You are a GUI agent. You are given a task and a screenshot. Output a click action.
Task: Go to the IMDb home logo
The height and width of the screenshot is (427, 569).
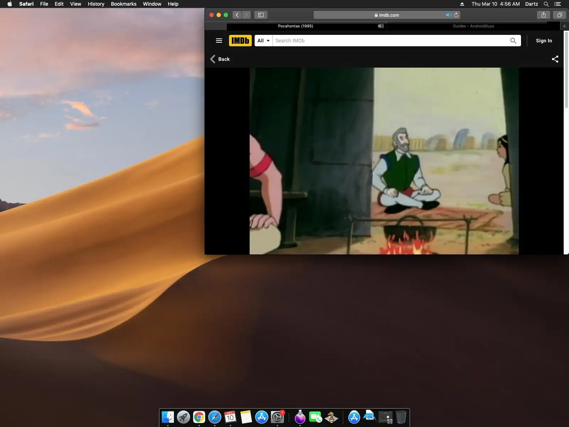240,41
